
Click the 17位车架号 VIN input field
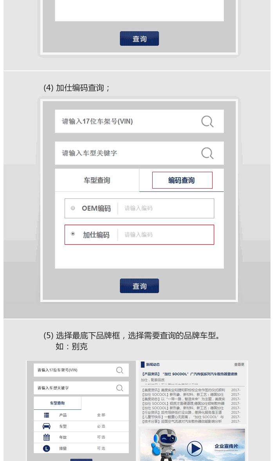(139, 121)
